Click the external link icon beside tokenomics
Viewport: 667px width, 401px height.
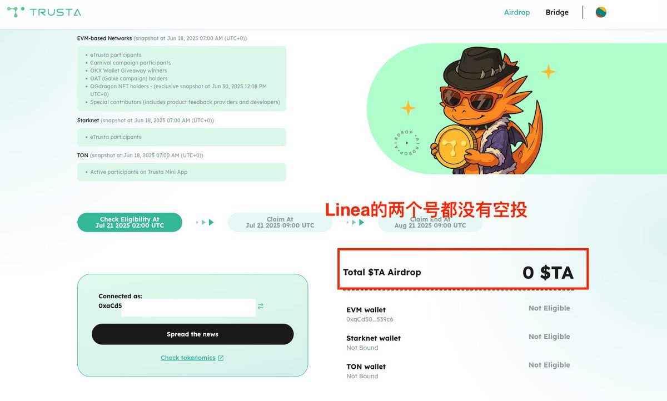[x=221, y=358]
